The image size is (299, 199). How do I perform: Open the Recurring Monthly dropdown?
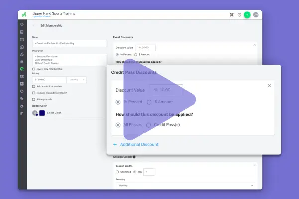[186, 185]
